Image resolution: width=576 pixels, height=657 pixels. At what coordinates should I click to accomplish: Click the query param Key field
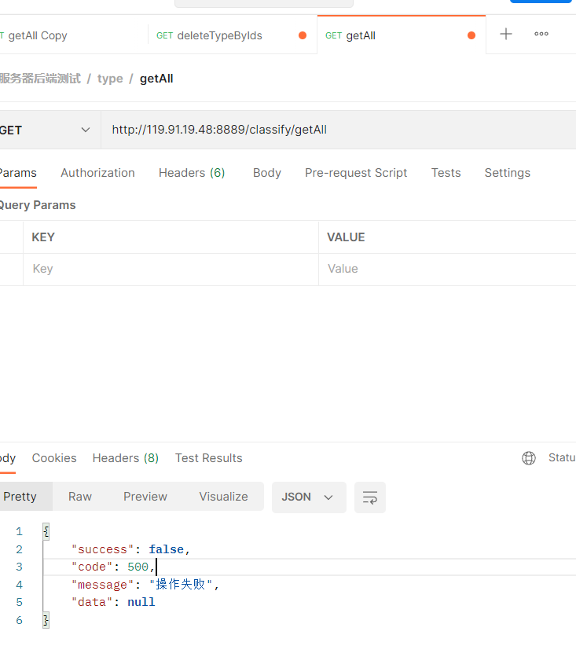pyautogui.click(x=170, y=269)
